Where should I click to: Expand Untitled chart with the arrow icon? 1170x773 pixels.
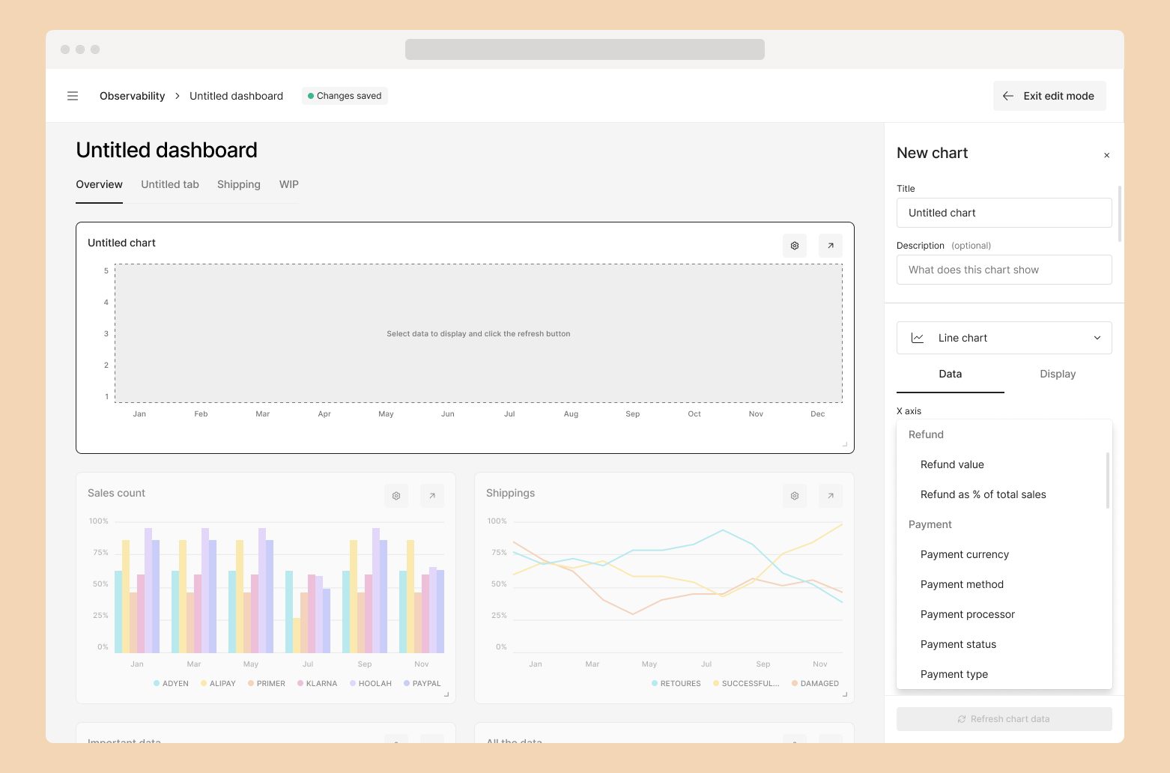click(x=830, y=246)
